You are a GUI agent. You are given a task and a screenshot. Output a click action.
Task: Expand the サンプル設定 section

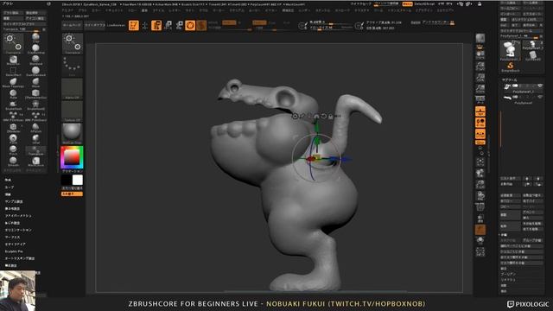click(14, 201)
